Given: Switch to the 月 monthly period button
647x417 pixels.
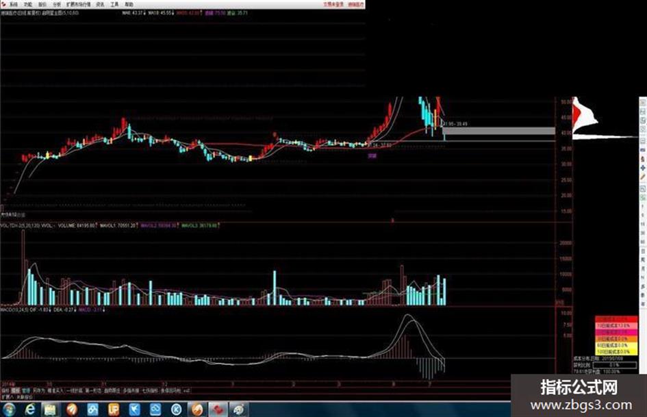Looking at the screenshot, I should (x=643, y=268).
